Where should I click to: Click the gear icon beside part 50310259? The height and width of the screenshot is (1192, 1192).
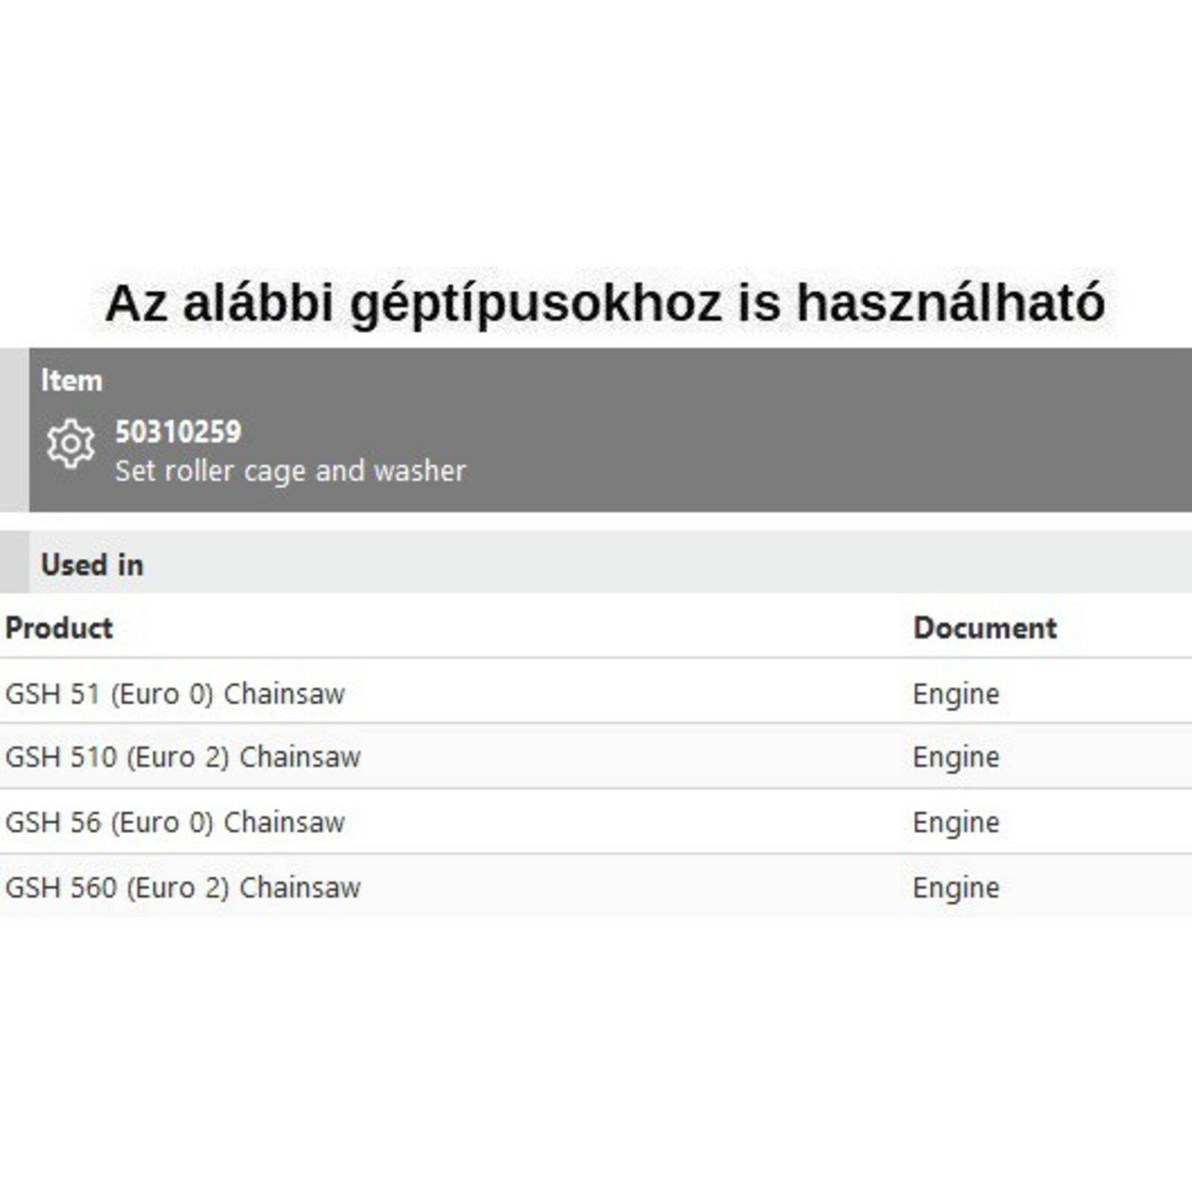71,443
